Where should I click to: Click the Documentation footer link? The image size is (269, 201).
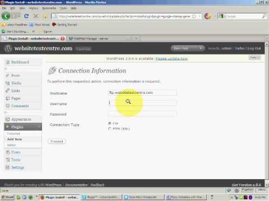[x=76, y=185]
